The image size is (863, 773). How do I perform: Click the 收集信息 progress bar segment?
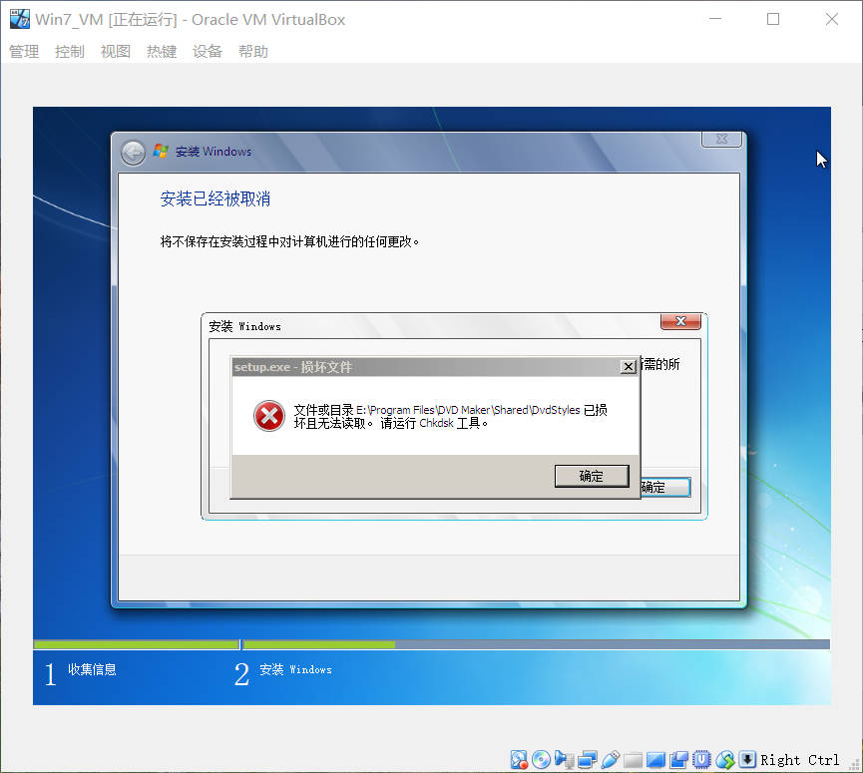click(x=136, y=644)
